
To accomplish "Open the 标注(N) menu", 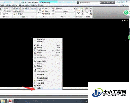I will 15,5.
